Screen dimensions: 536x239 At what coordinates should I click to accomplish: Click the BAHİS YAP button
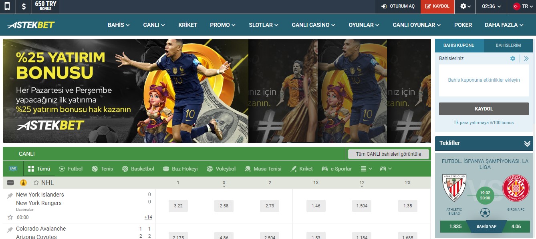[x=486, y=226]
